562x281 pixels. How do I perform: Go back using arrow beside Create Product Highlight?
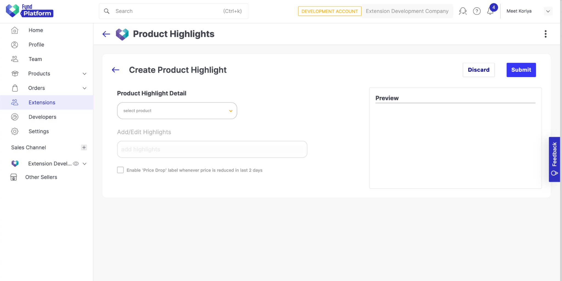pyautogui.click(x=116, y=70)
